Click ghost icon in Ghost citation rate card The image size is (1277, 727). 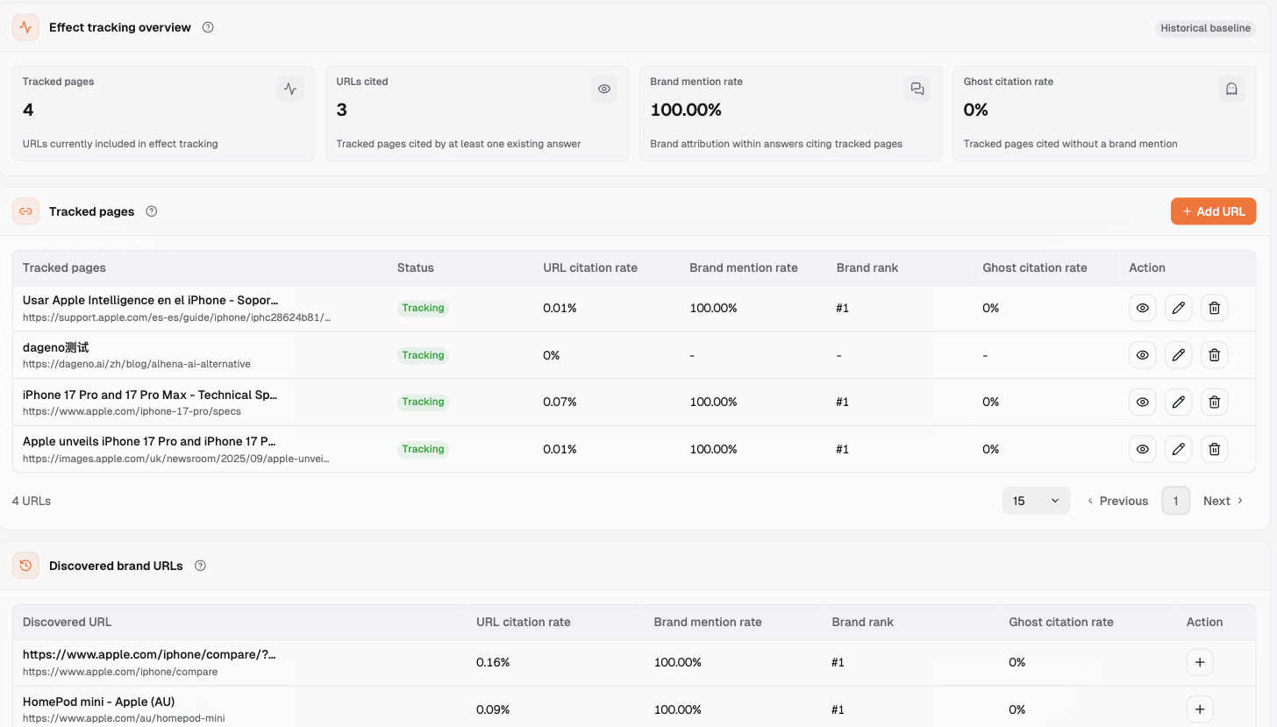1231,89
